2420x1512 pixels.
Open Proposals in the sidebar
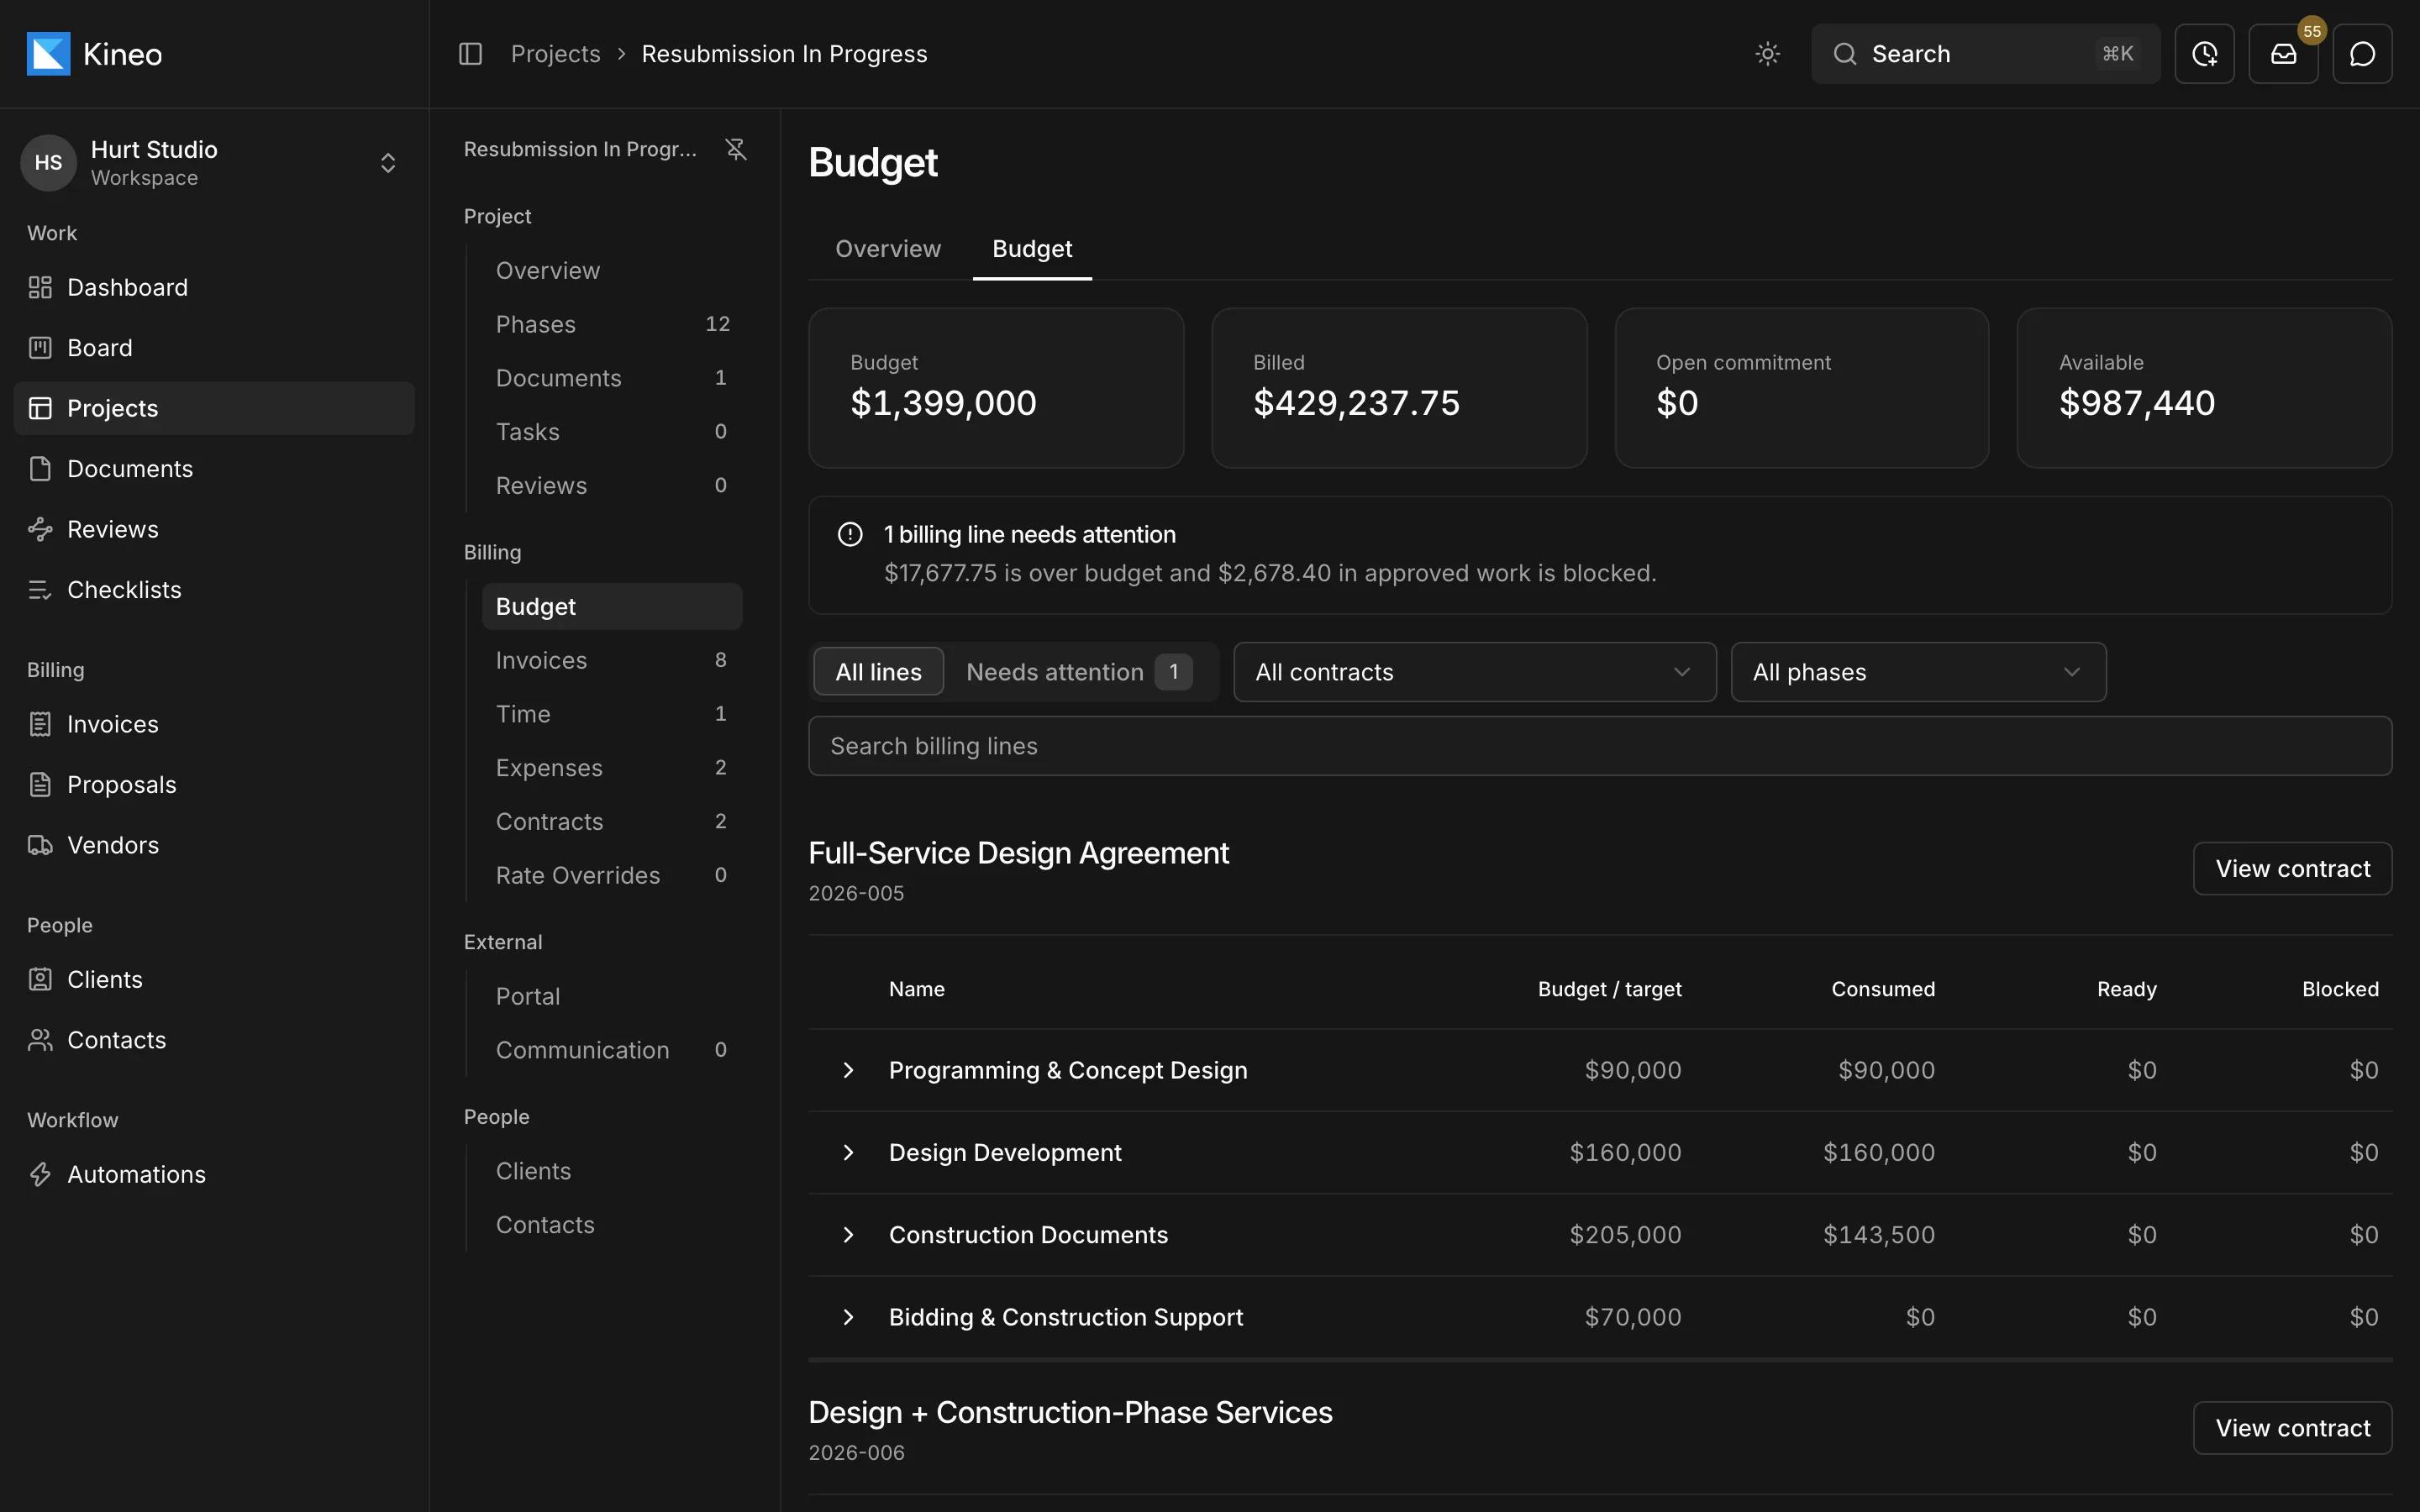[214, 785]
